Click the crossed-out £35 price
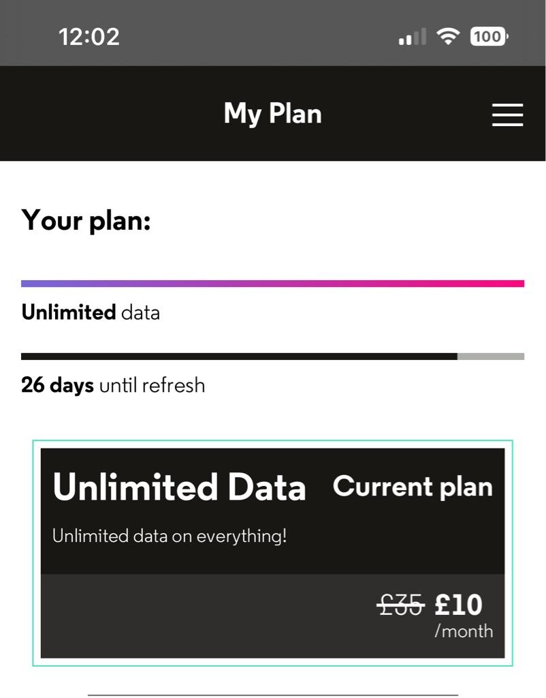 pos(400,605)
